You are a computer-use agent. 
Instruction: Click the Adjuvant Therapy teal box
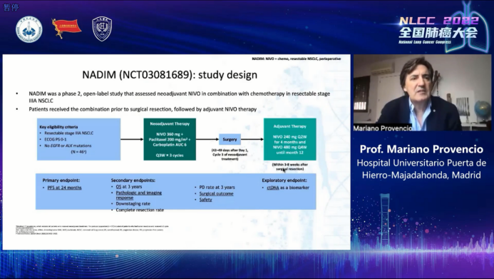tap(290, 139)
